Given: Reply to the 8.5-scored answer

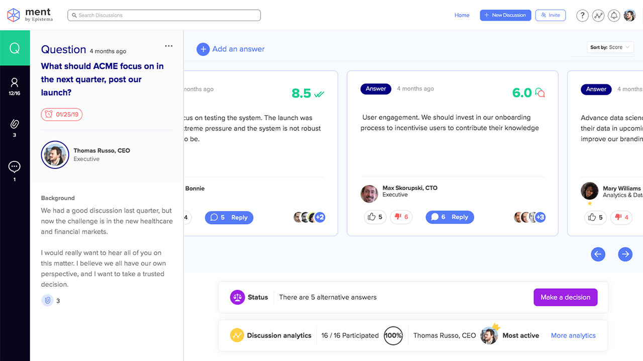Looking at the screenshot, I should click(x=229, y=218).
